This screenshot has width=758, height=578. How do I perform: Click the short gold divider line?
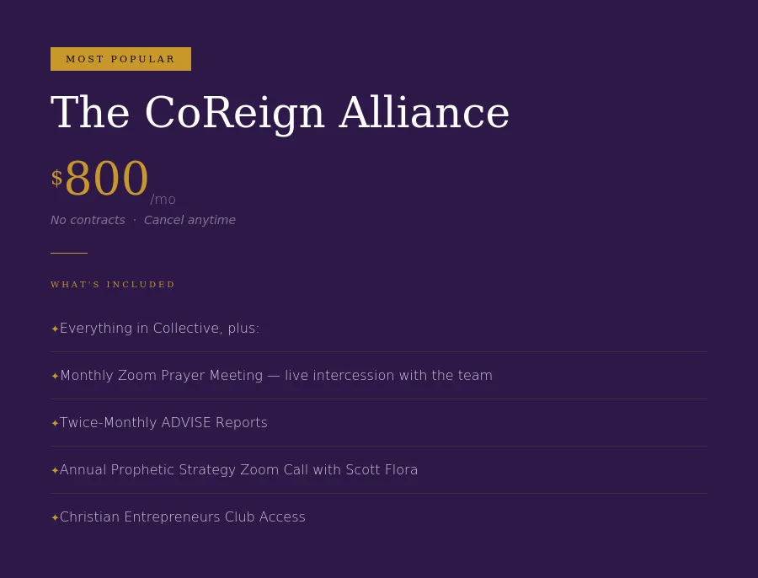click(x=69, y=253)
